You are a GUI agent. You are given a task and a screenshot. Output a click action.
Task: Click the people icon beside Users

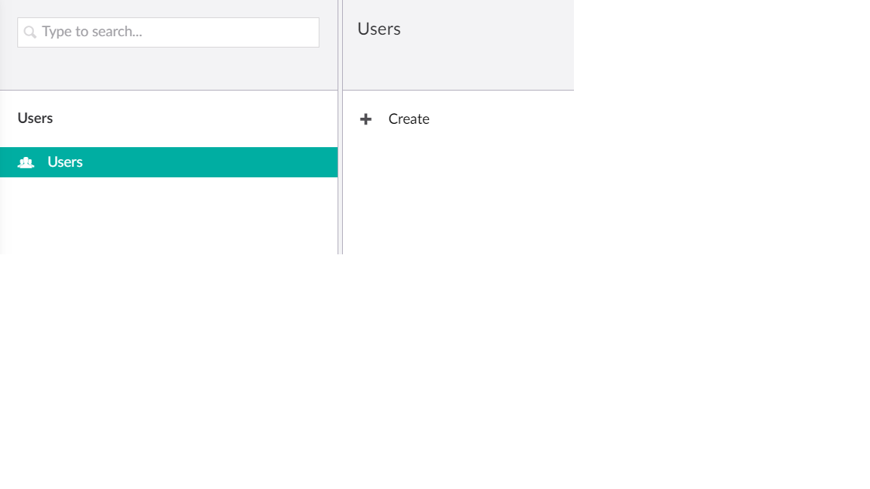pos(26,162)
